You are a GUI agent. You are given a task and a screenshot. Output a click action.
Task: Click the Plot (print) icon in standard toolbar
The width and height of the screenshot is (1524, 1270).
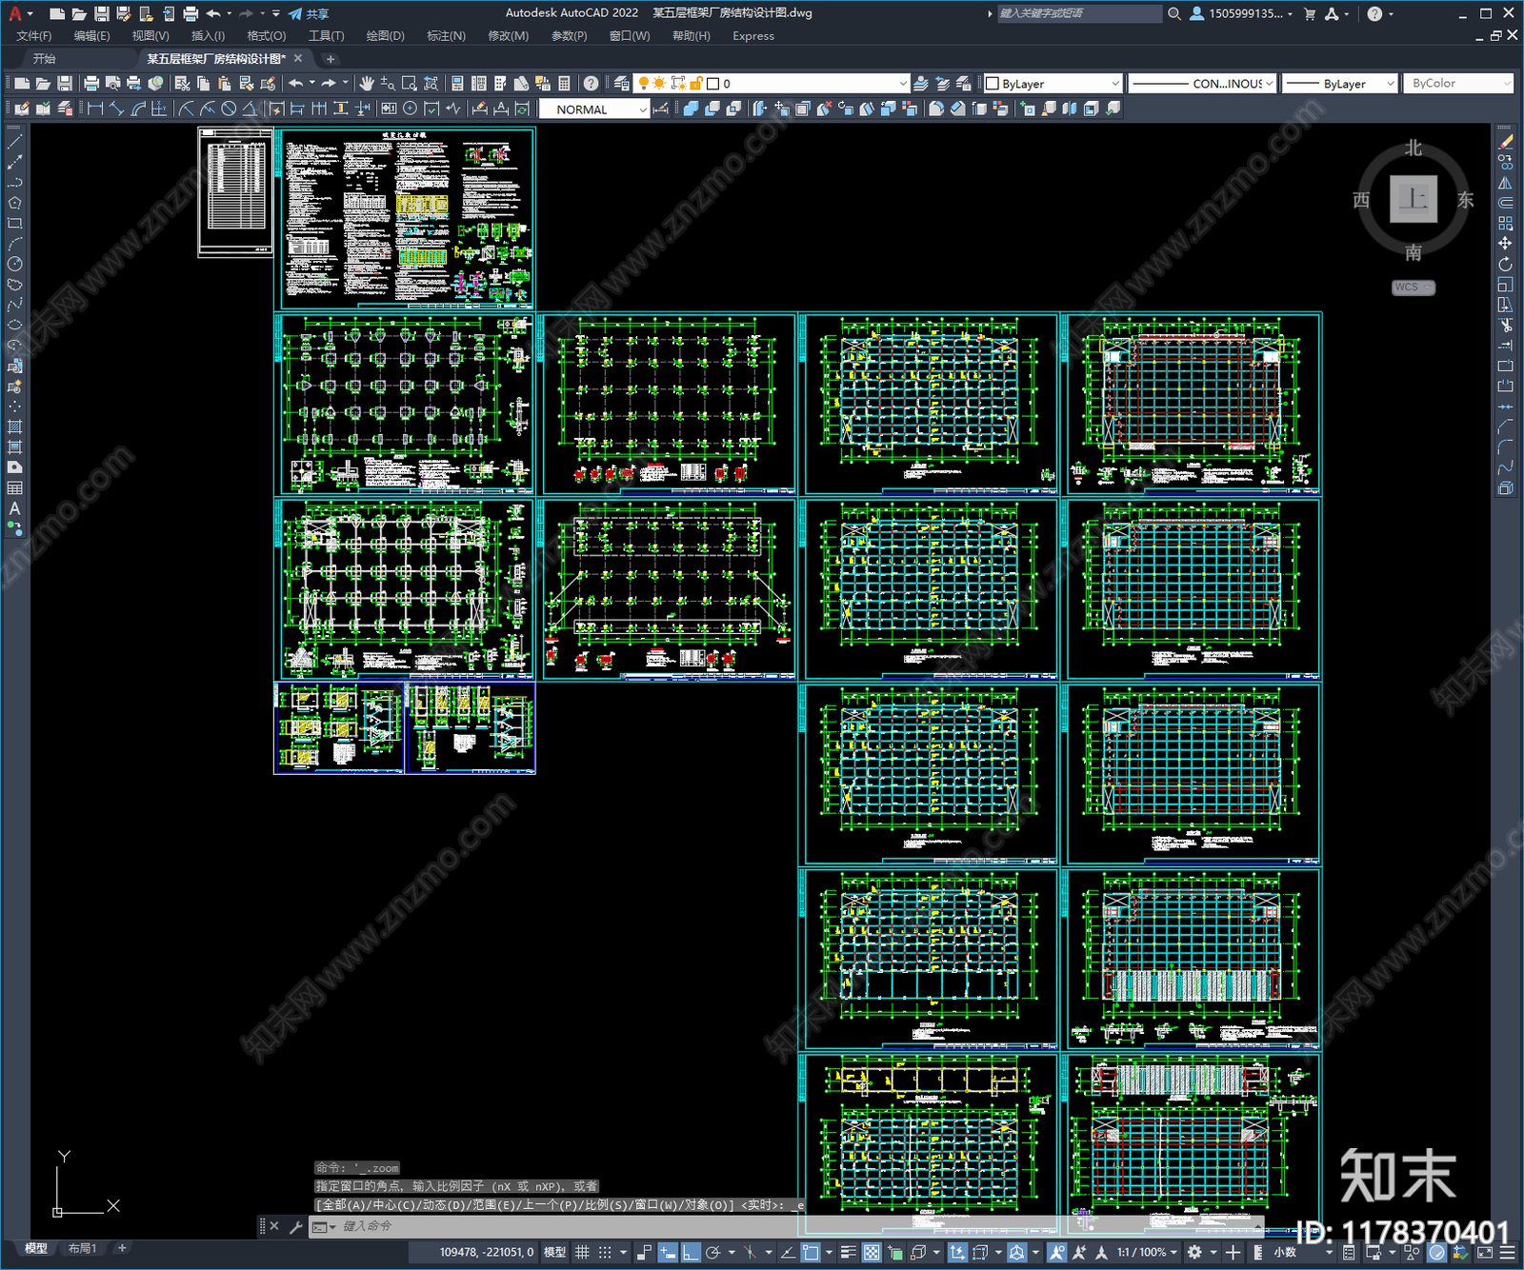point(91,84)
